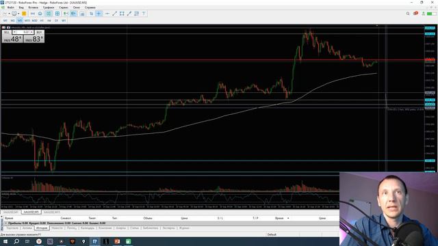Open the Алерты toolbox tab
Viewport: 438px width, 246px height.
tap(120, 228)
